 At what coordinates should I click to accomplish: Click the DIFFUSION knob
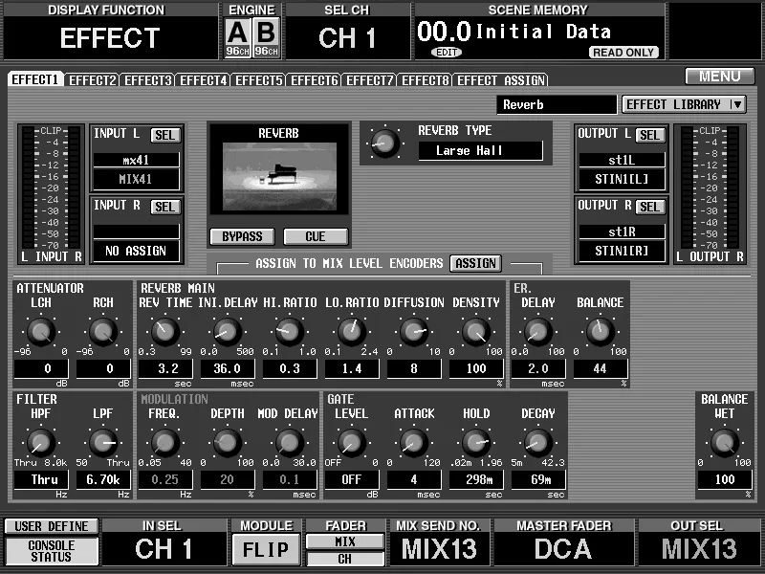(414, 331)
